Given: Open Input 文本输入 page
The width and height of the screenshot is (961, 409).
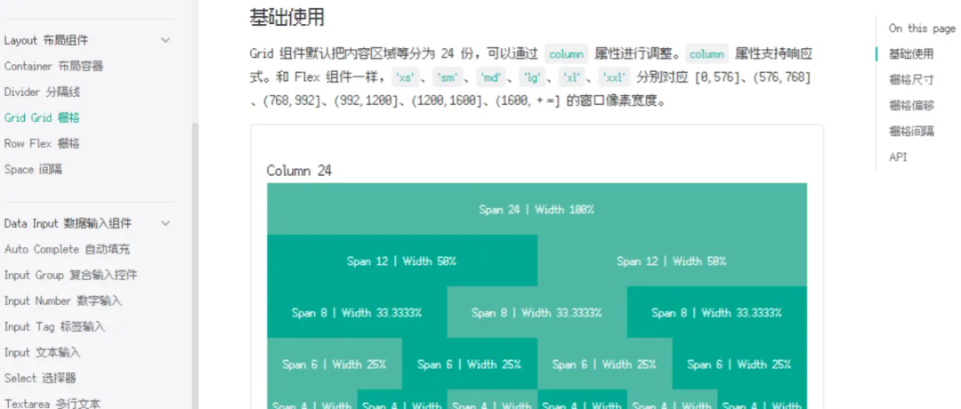Looking at the screenshot, I should [43, 352].
